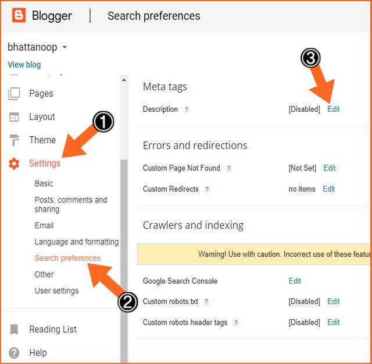Open the Custom Redirects help icon
This screenshot has width=372, height=364.
[207, 189]
